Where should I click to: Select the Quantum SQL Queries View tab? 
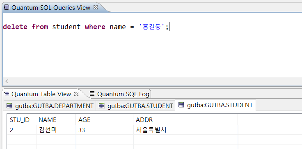click(x=51, y=8)
